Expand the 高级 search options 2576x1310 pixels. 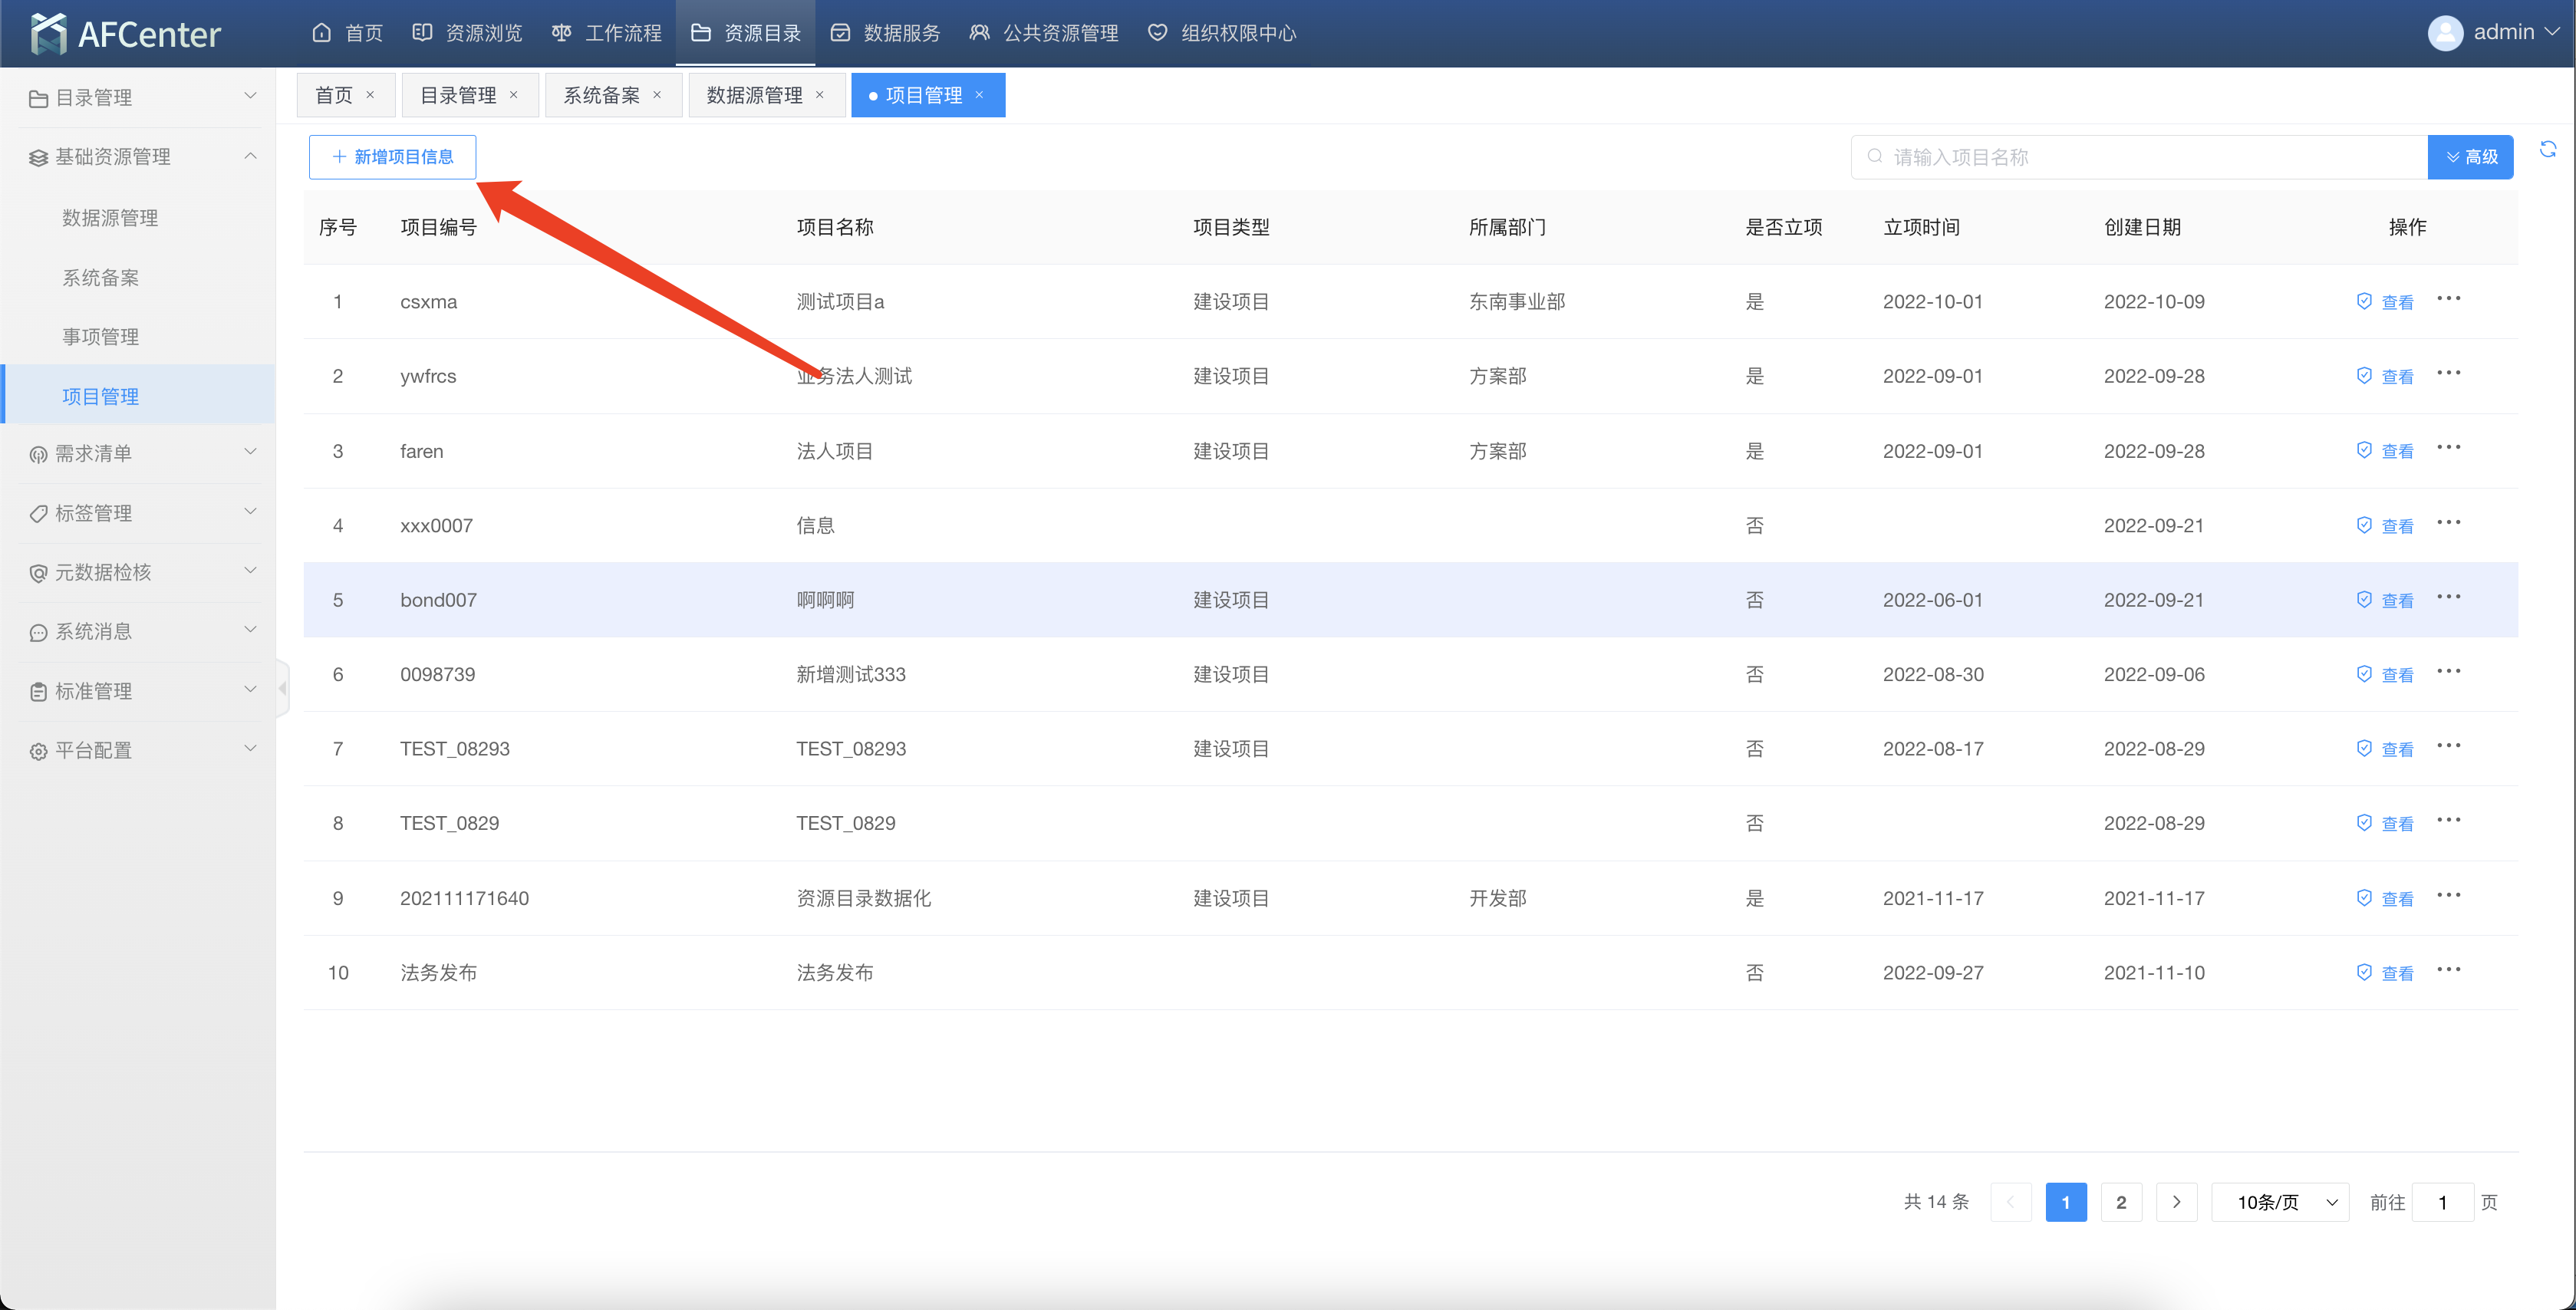(2470, 157)
